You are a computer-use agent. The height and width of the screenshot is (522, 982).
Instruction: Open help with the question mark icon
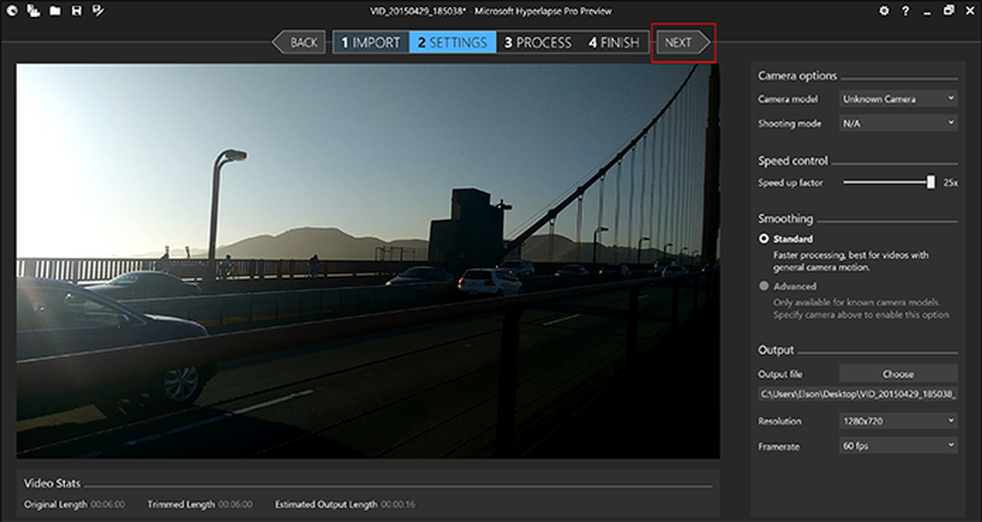[x=905, y=11]
